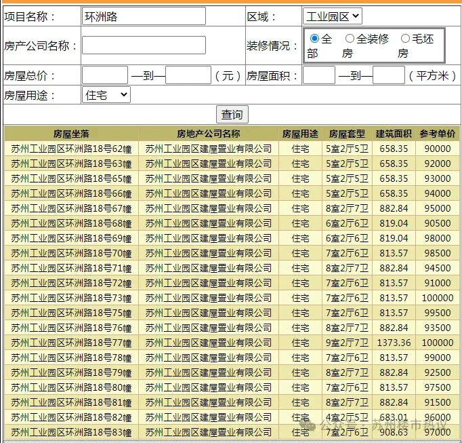Click the 房地产公司名称 column header
Screen dimensions: 462x443
(209, 134)
